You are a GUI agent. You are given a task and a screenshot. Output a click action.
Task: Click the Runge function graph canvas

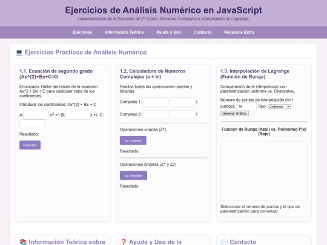264,171
